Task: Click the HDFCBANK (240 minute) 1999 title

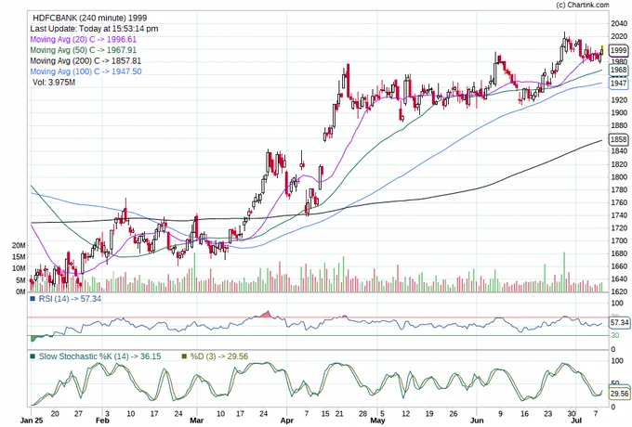Action: pos(89,18)
